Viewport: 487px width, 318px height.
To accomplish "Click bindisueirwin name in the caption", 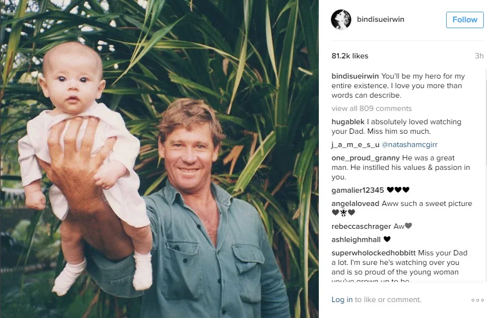I will [355, 76].
